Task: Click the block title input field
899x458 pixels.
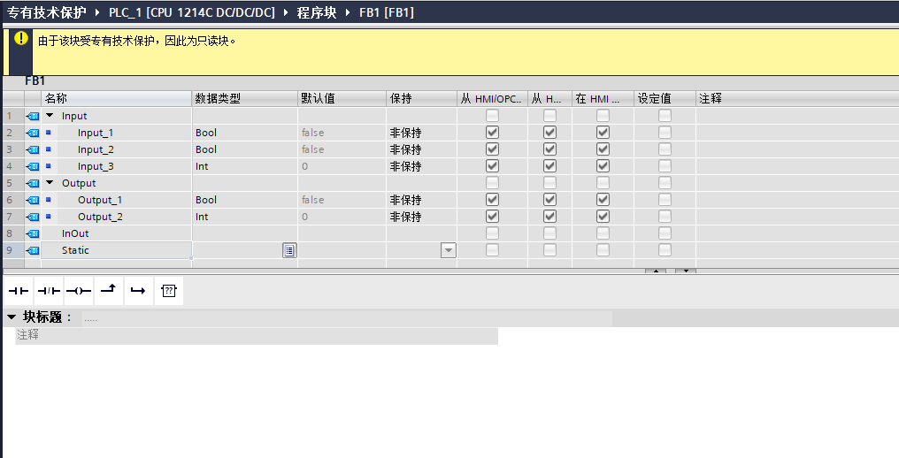Action: pos(347,318)
